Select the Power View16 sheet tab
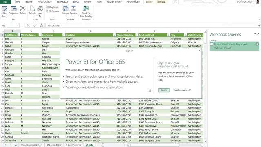The height and width of the screenshot is (147, 261). pos(73,145)
